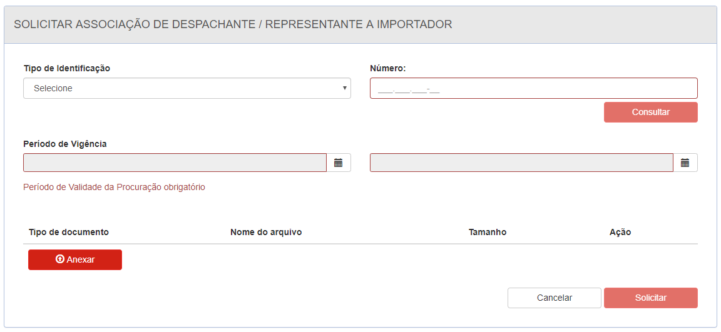Click the Cancelar button
This screenshot has width=721, height=332.
(x=555, y=298)
